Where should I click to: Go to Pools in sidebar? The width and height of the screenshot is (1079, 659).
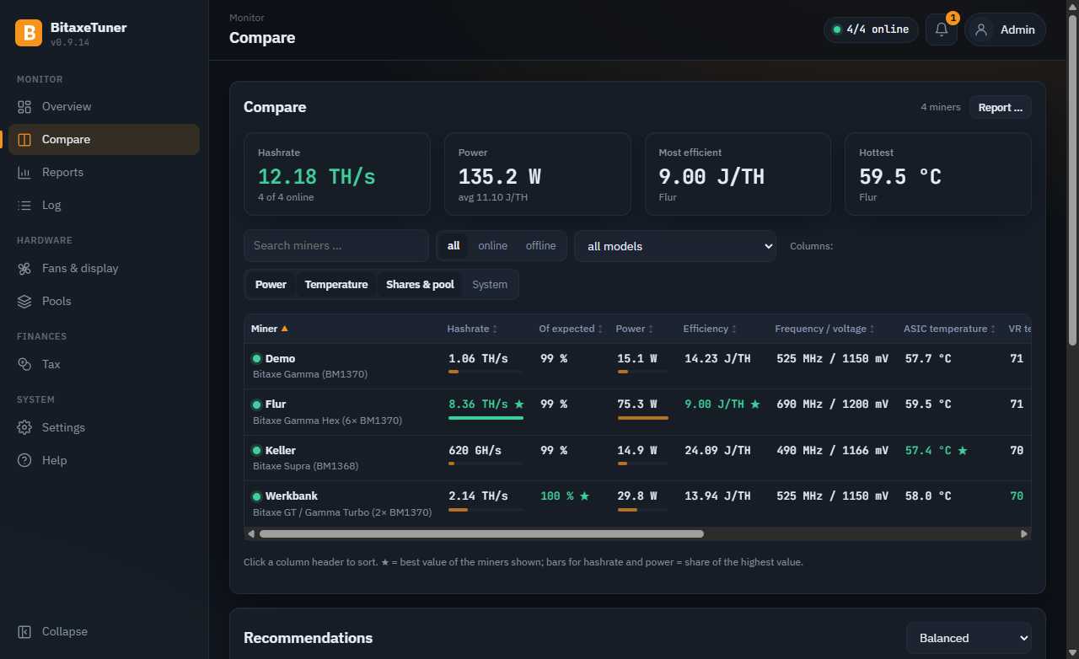105,301
